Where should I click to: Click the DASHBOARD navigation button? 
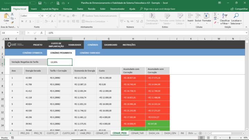click(x=110, y=45)
